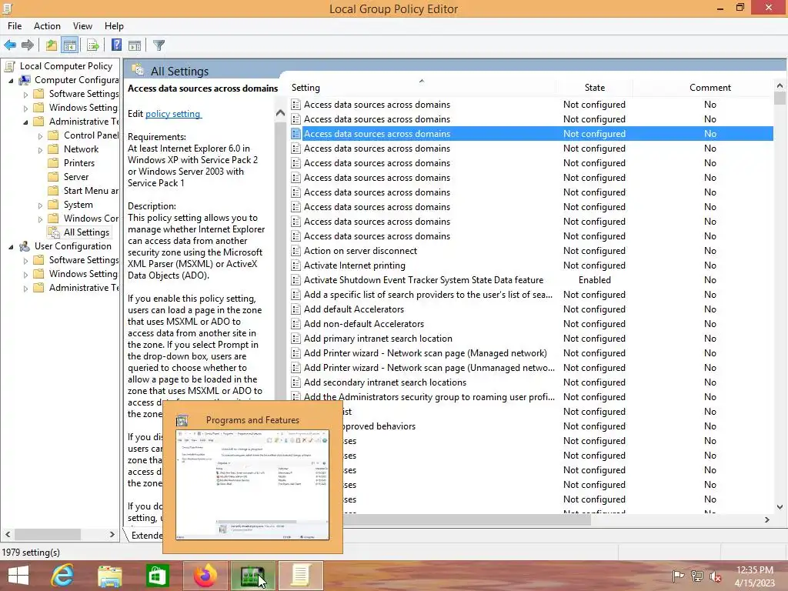This screenshot has width=788, height=591.
Task: Sort by the Comment column header
Action: click(x=710, y=88)
